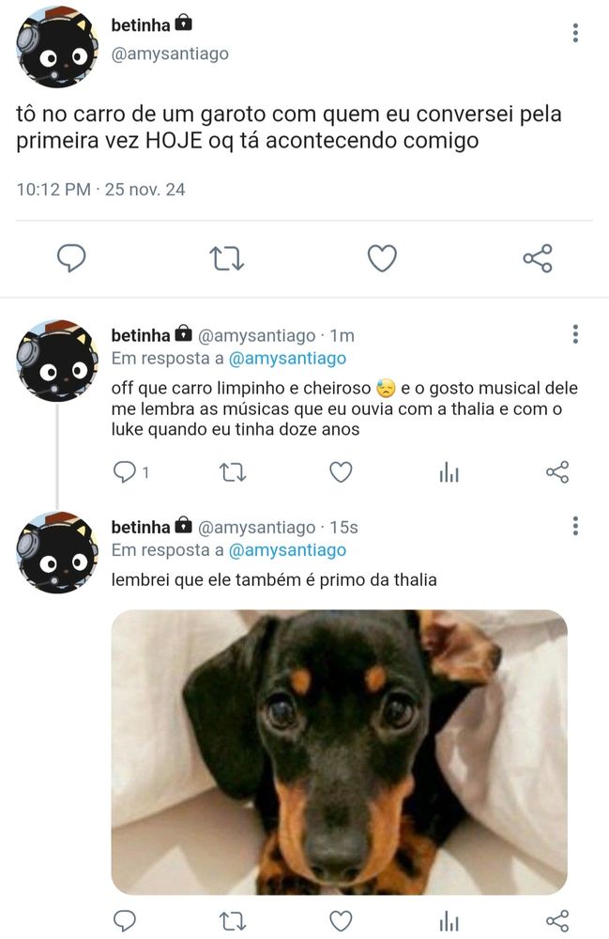Open betinha's profile picture on the main tweet
This screenshot has width=609, height=939.
point(56,42)
